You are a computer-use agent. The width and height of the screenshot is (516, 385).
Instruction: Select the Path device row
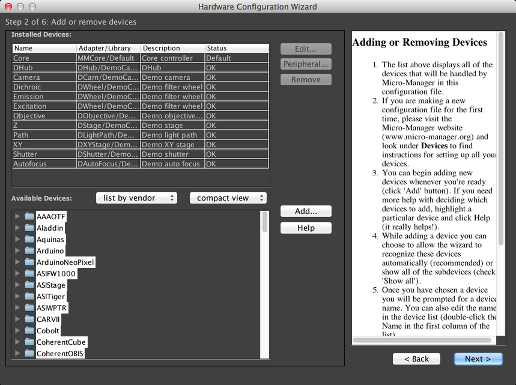tap(141, 135)
